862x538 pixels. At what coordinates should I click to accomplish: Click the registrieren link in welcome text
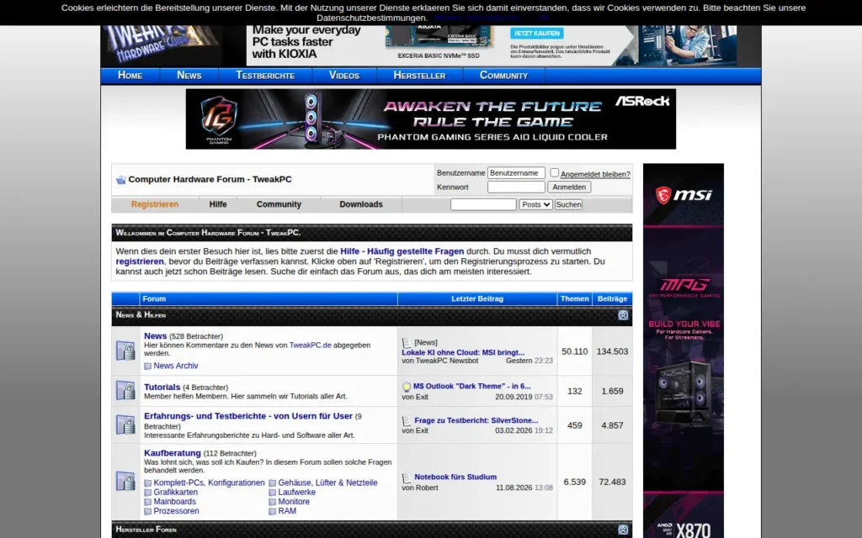coord(140,261)
